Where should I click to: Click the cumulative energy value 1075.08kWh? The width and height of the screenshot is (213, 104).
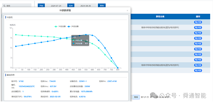coord(87,91)
